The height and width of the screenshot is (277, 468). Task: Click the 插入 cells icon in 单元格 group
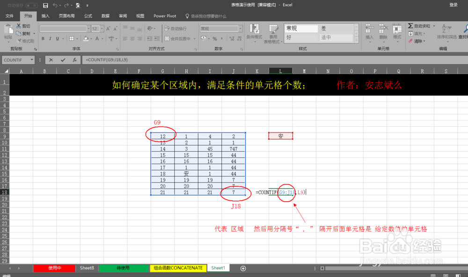[369, 29]
